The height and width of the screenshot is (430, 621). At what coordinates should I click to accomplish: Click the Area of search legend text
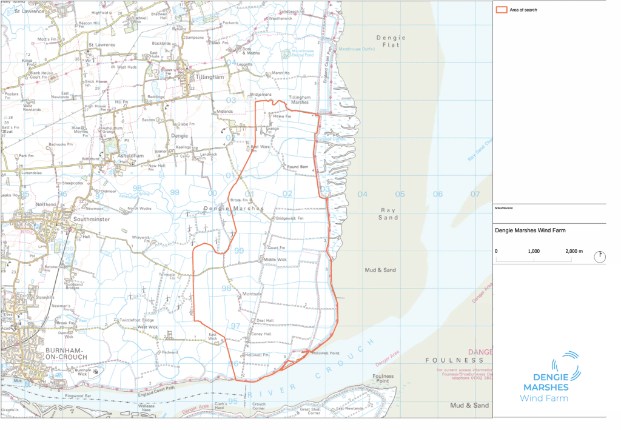tap(523, 10)
